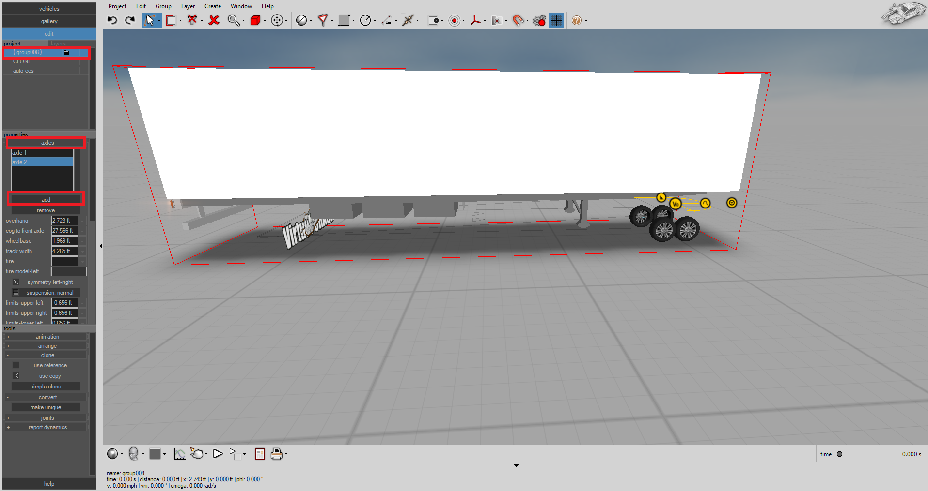Select the magnifier zoom tool

pos(234,20)
